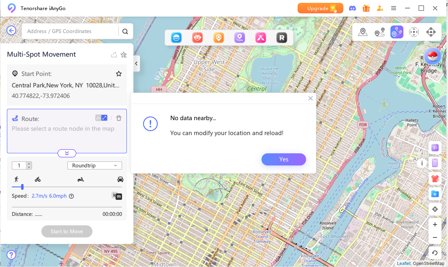Switch to single-spot teleport mode icon
This screenshot has height=267, width=448.
pyautogui.click(x=363, y=32)
